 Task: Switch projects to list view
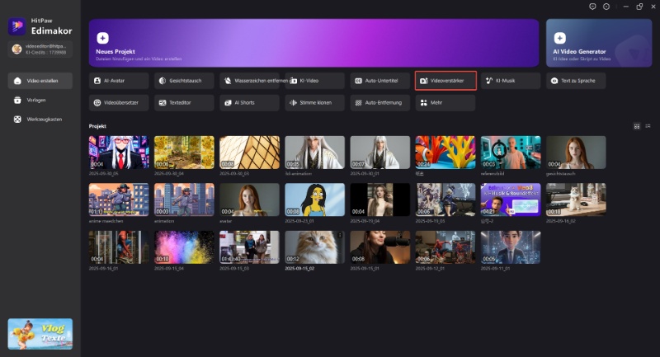click(648, 126)
